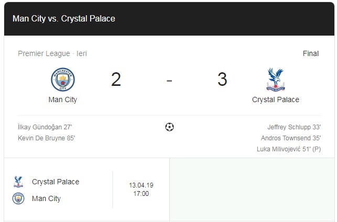337x222 pixels.
Task: Click the Premier League label
Action: (x=44, y=53)
